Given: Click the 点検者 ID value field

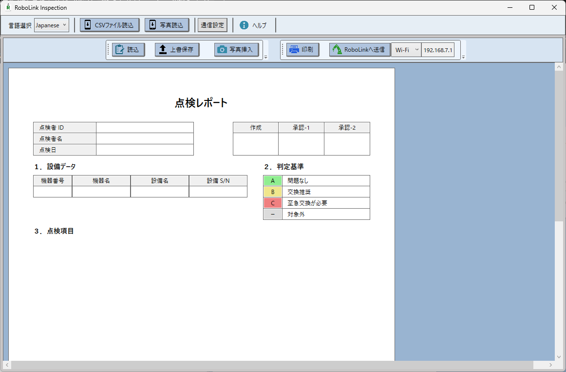Looking at the screenshot, I should coord(145,127).
